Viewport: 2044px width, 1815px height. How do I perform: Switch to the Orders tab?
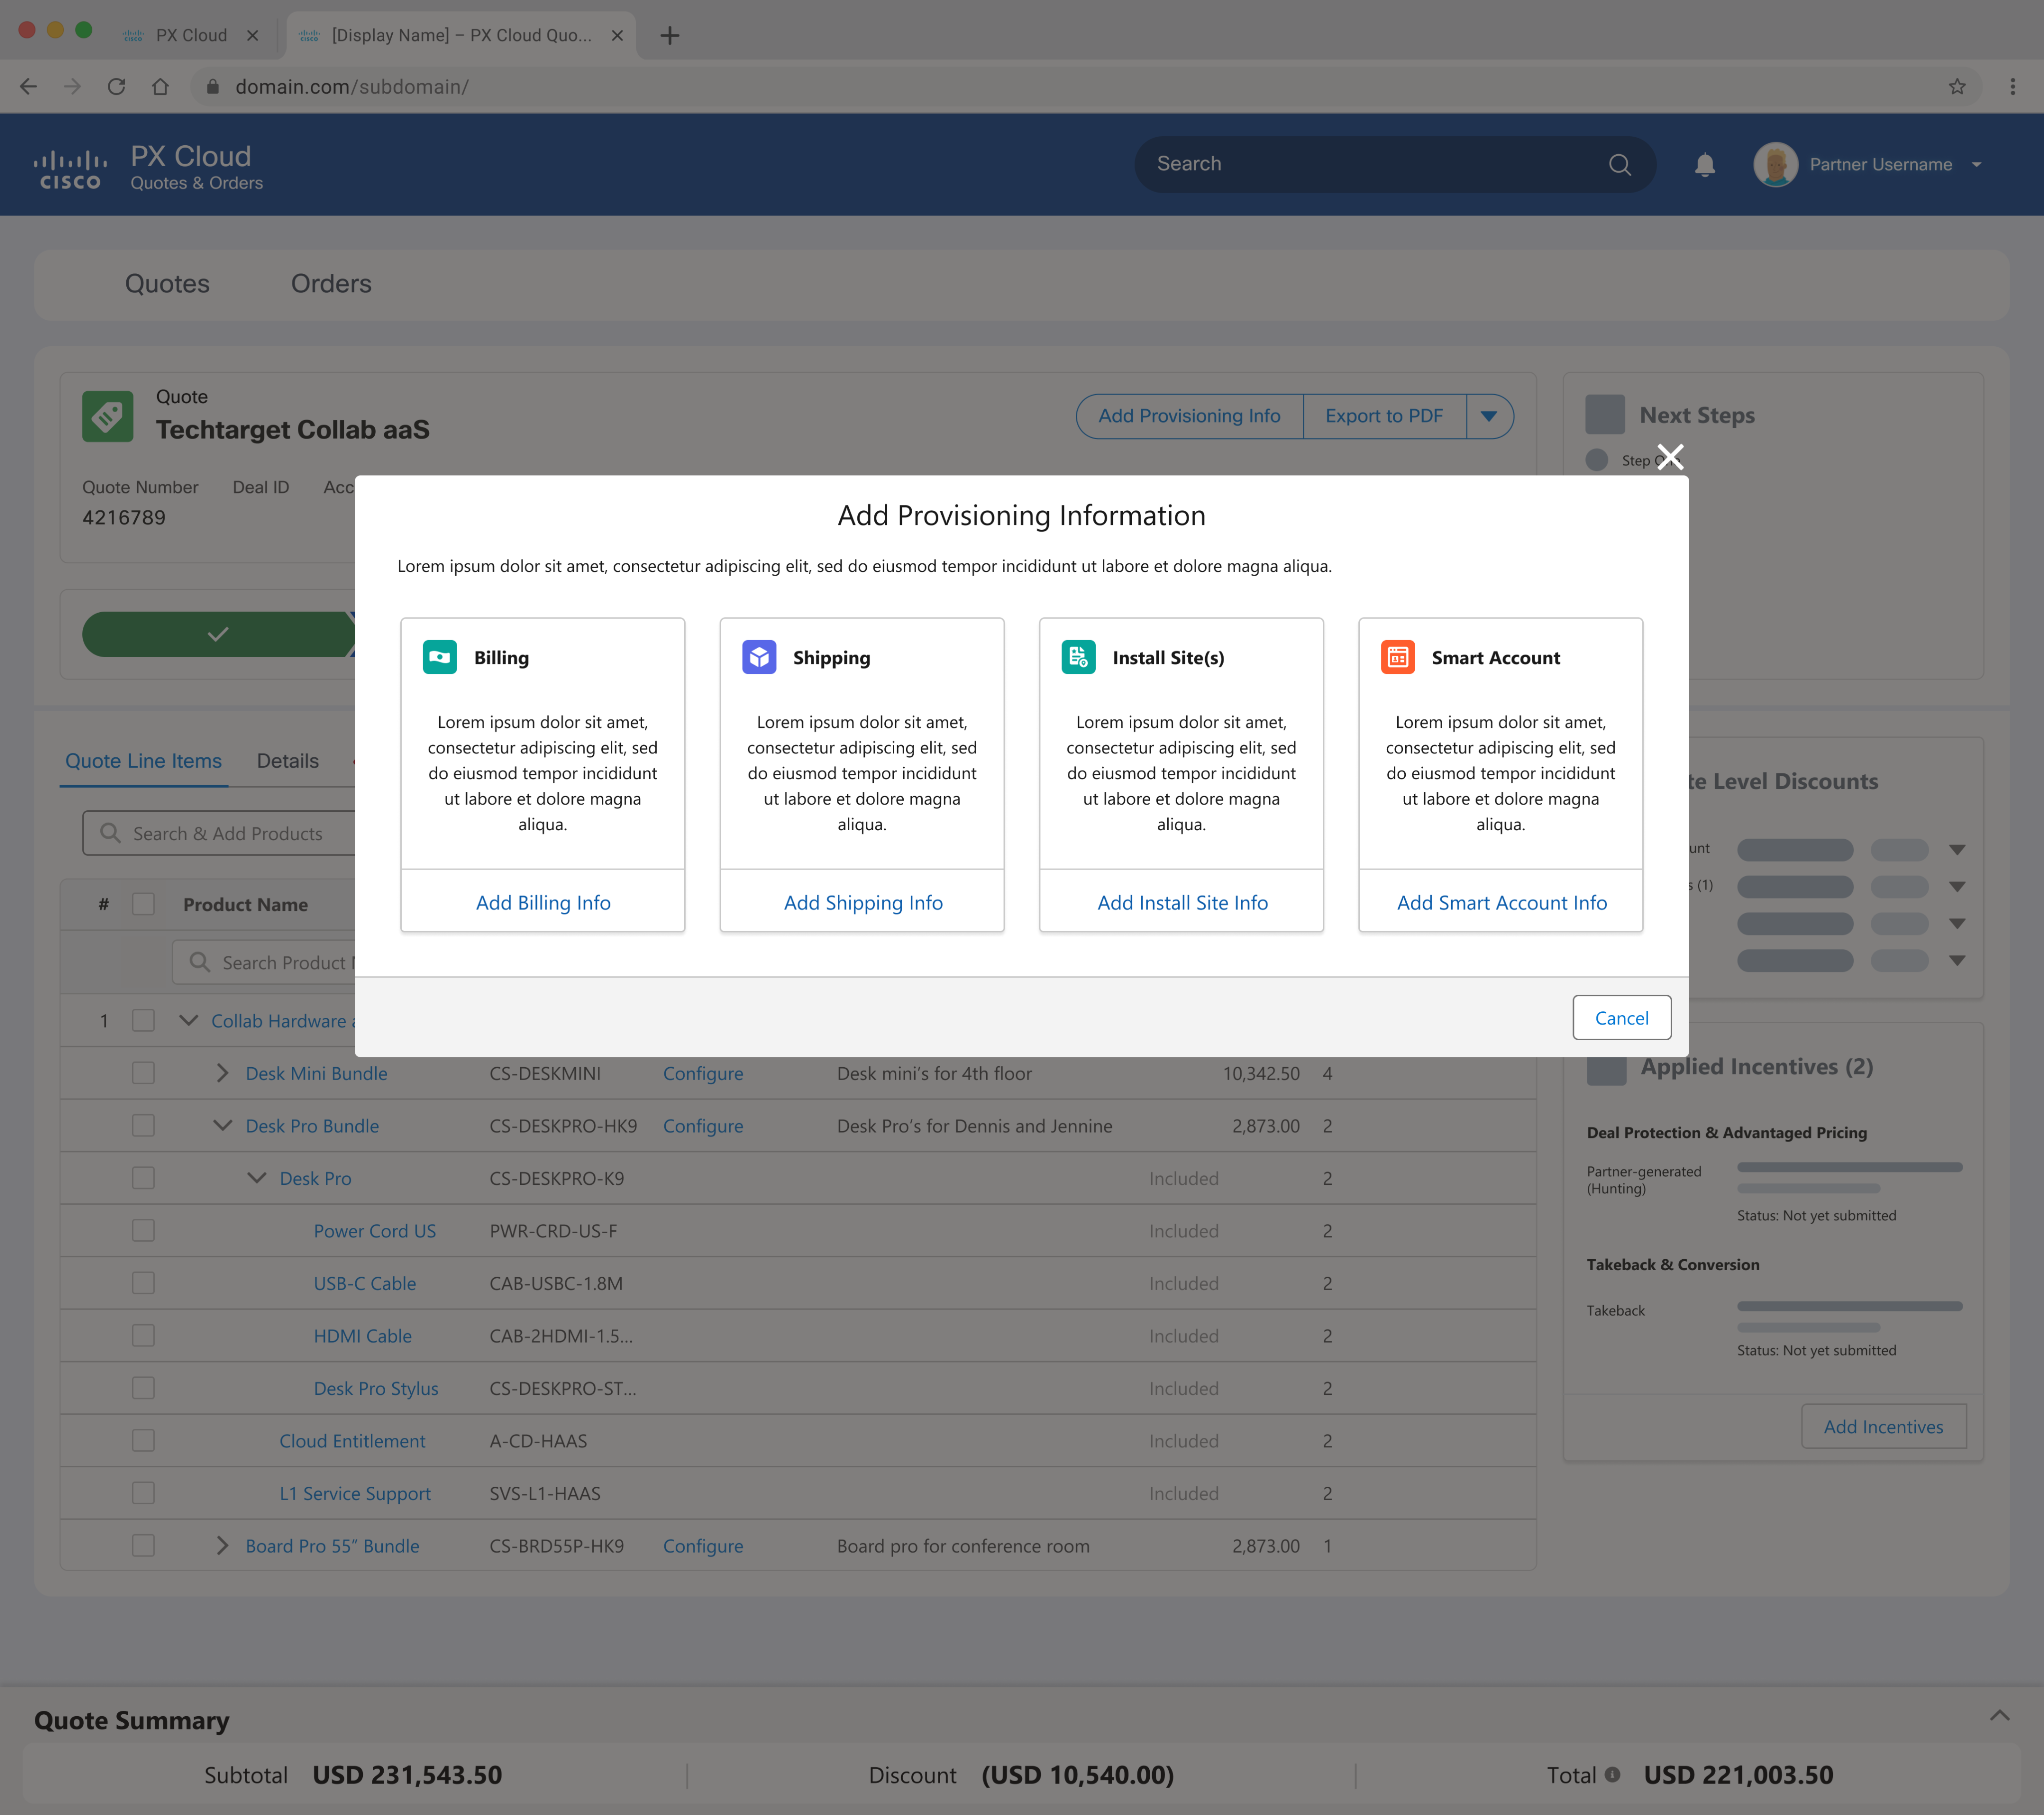331,284
